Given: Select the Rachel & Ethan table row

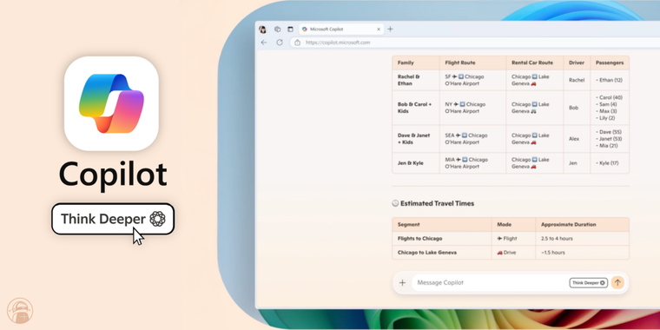Looking at the screenshot, I should (511, 80).
